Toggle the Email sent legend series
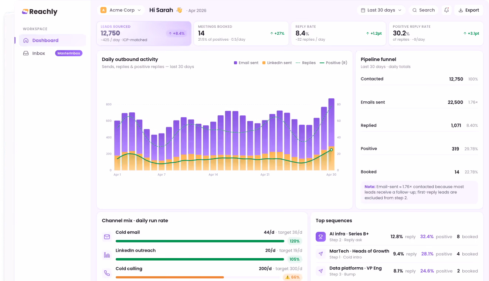The width and height of the screenshot is (489, 281). pyautogui.click(x=246, y=63)
